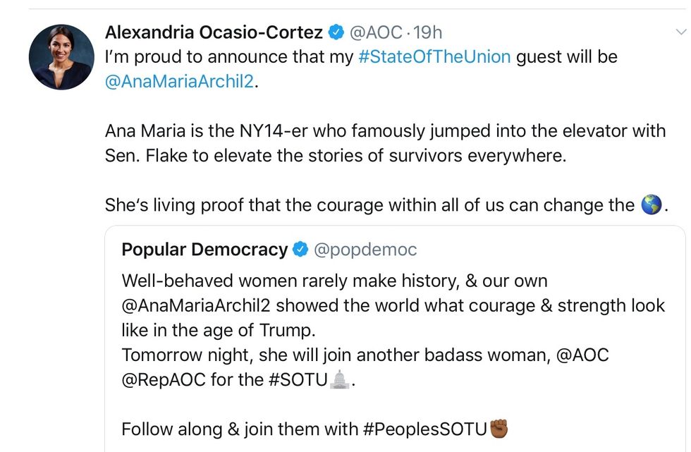The height and width of the screenshot is (452, 691).
Task: Click the raised fist emoji
Action: click(x=499, y=428)
